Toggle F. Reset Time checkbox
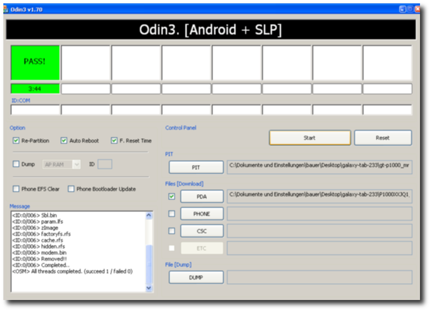This screenshot has height=311, width=431. pyautogui.click(x=114, y=141)
